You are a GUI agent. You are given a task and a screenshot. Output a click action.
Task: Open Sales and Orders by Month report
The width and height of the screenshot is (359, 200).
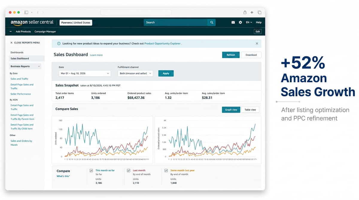(21, 143)
